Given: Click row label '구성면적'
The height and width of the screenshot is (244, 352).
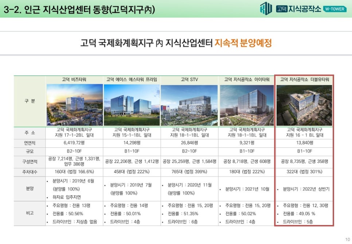Looking at the screenshot, I should 30,162.
